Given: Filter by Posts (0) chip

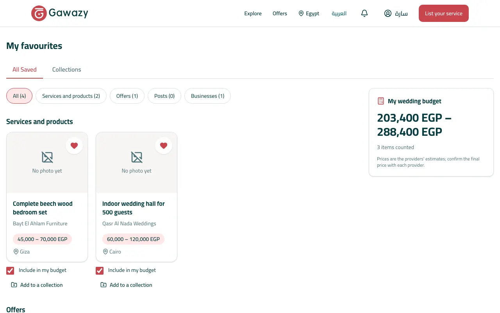Looking at the screenshot, I should [164, 96].
